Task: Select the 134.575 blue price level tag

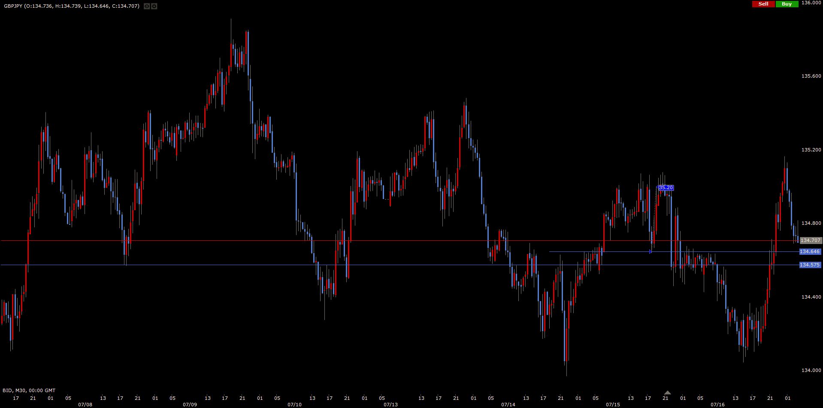Action: tap(810, 265)
